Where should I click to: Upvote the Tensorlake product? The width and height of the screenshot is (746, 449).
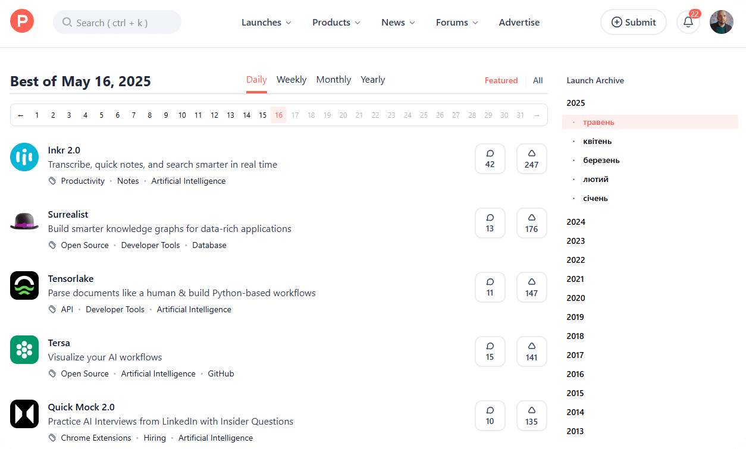pyautogui.click(x=531, y=287)
